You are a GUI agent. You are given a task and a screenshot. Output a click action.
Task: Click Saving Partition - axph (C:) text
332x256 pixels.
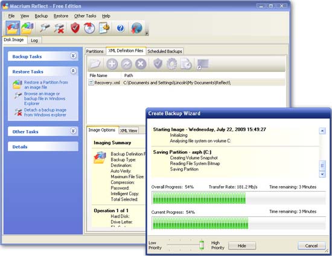(182, 152)
